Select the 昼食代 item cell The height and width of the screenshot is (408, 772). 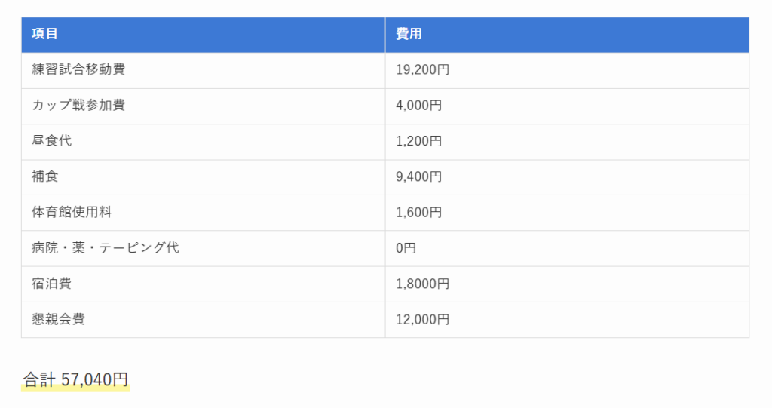52,140
